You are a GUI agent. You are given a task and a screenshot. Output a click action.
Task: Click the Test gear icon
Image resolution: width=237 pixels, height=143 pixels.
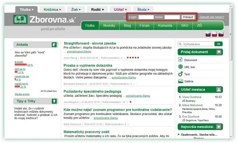point(180,74)
